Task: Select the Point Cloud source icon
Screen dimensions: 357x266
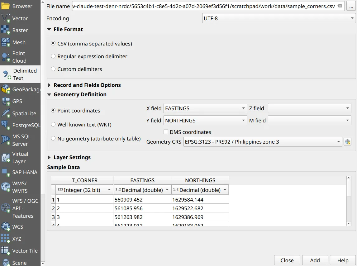Action: 6,57
